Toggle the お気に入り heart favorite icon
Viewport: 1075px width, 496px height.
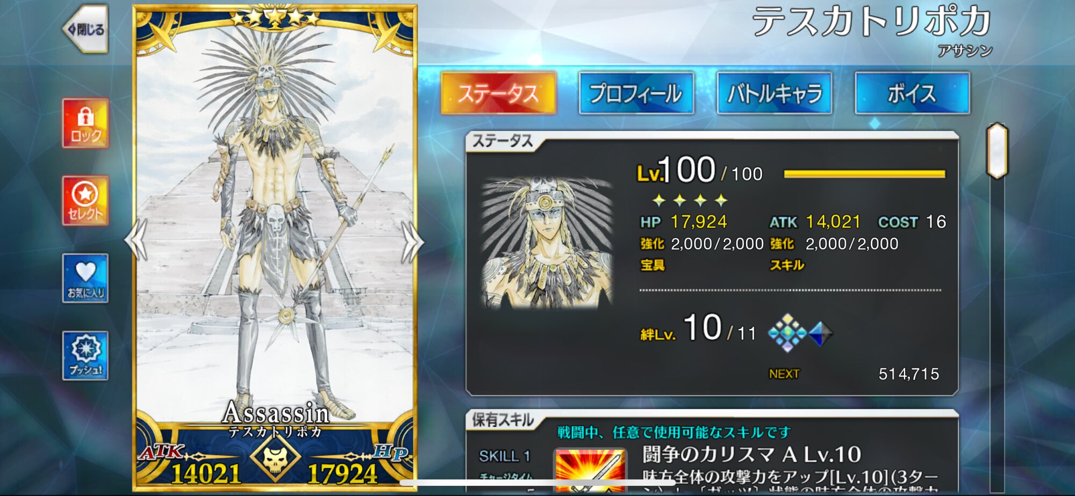(x=85, y=278)
